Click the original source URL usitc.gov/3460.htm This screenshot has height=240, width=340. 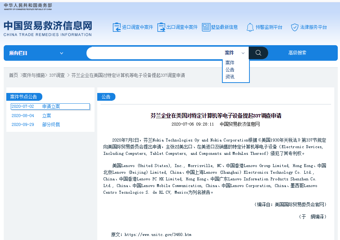tap(158, 234)
